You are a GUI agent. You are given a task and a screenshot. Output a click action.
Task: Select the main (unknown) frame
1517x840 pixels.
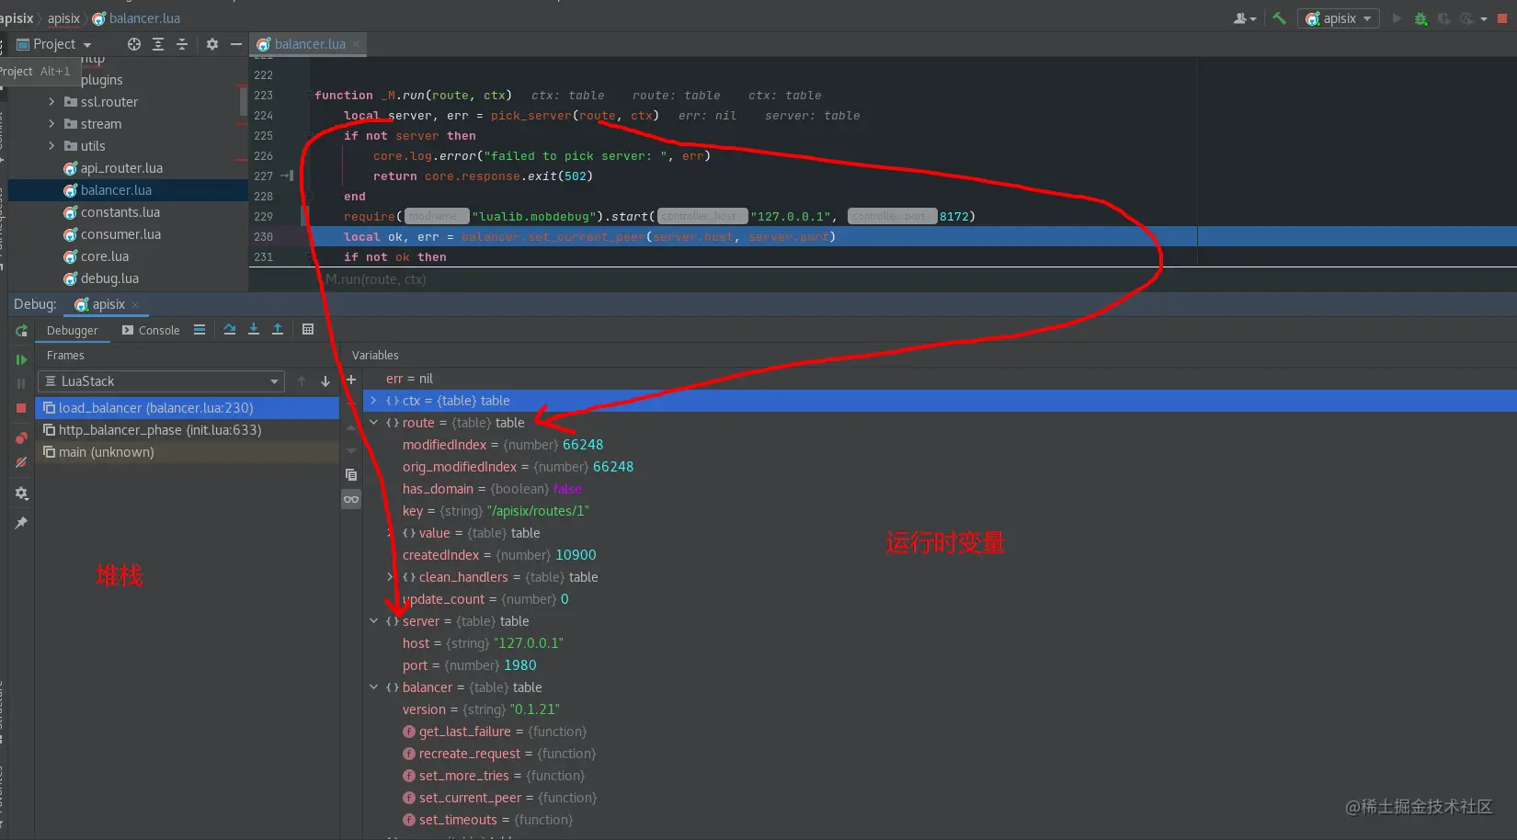coord(187,452)
